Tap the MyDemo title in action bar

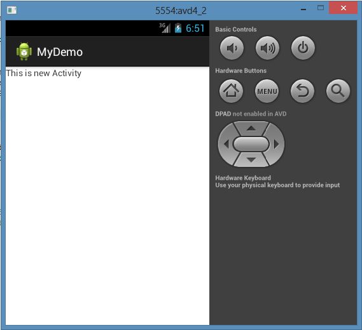pos(60,52)
